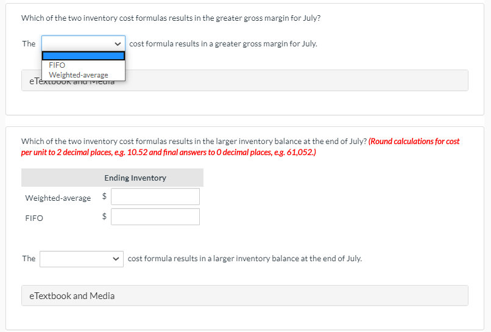Click the greater gross margin question text
This screenshot has height=332, width=491.
click(171, 18)
